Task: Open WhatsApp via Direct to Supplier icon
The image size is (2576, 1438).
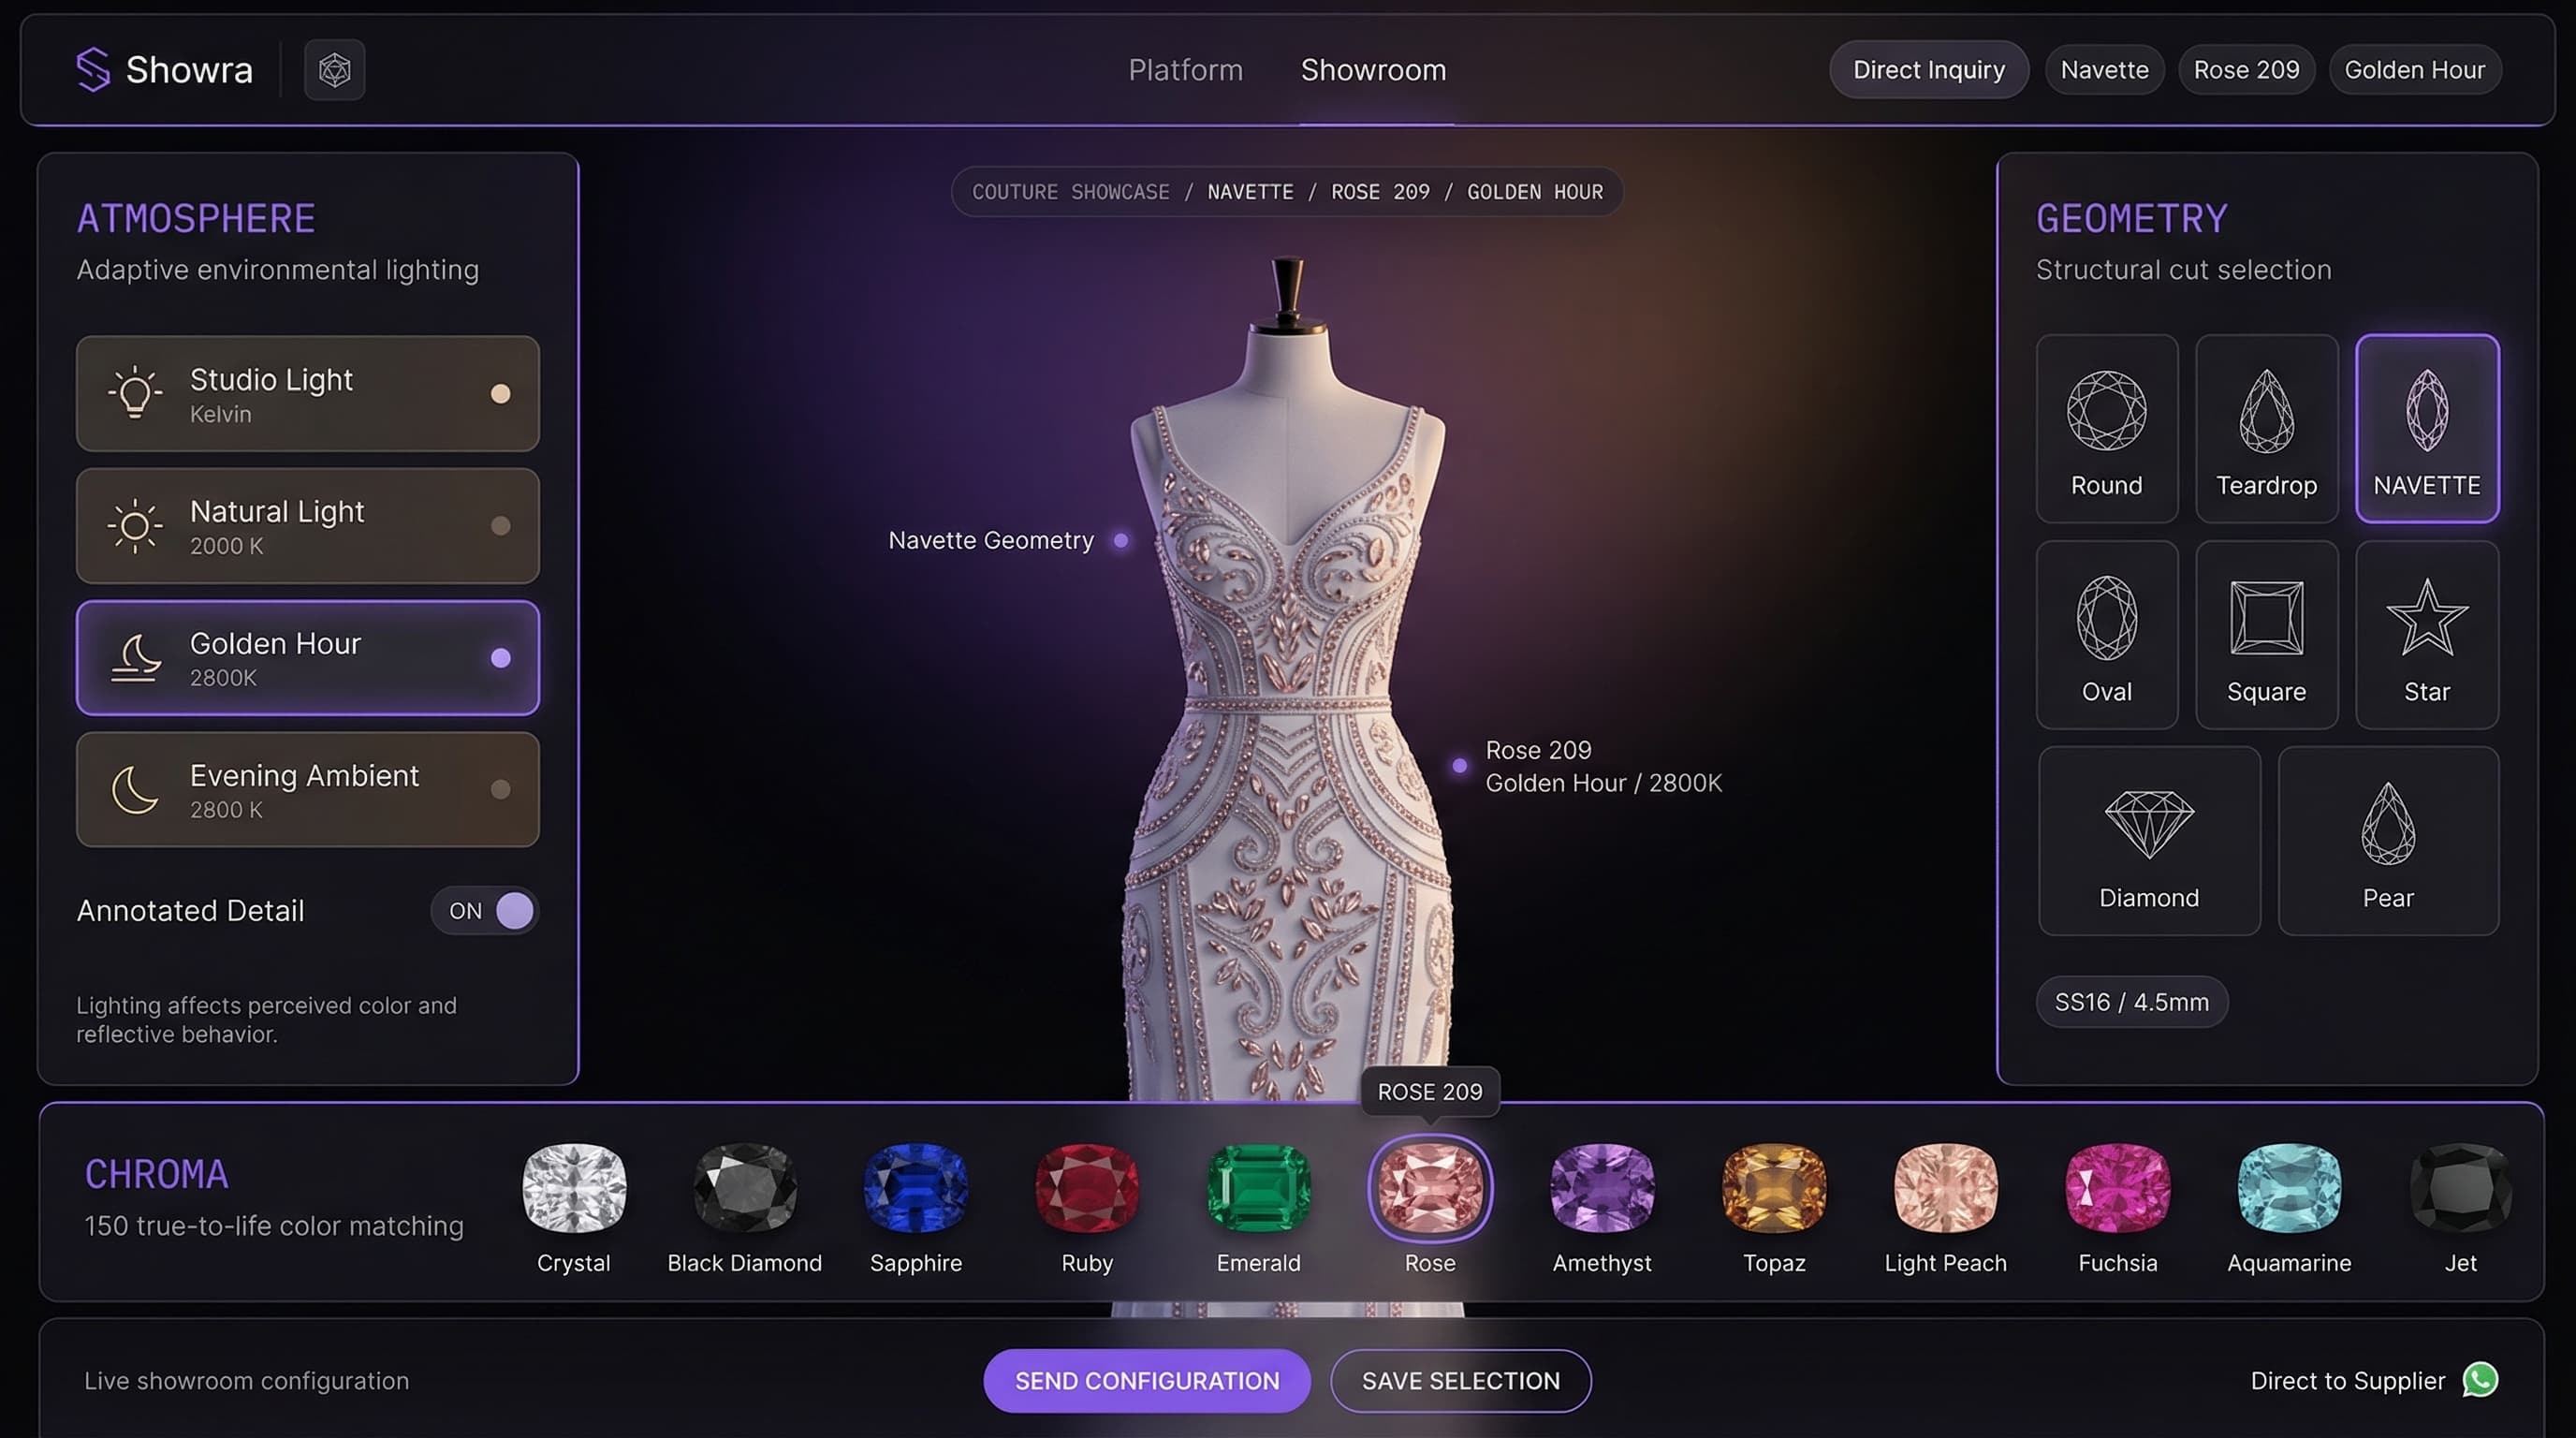Action: (2479, 1381)
